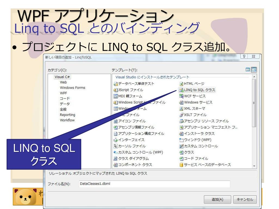Pick the アプリケーション構成ファイル template icon
279x209 pixels.
[x=116, y=134]
